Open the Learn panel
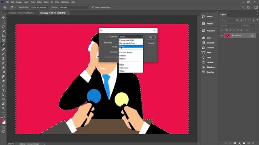259x145 pixels. [209, 57]
